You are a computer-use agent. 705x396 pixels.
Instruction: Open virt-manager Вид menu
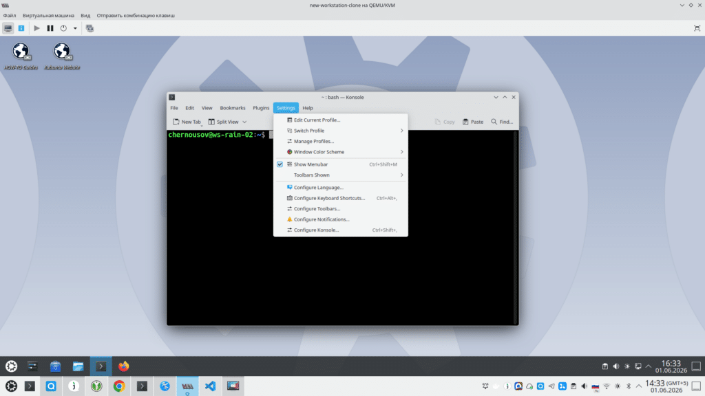(x=85, y=15)
